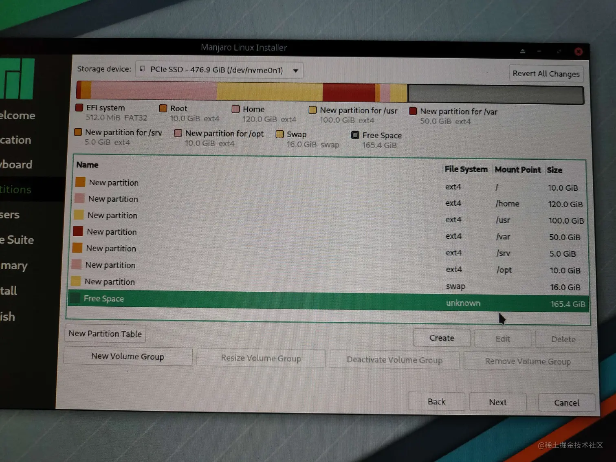Click Root legend color swatch
The width and height of the screenshot is (616, 462).
pyautogui.click(x=163, y=108)
